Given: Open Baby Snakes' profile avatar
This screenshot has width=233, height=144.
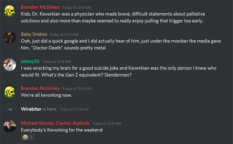Looking at the screenshot, I should 10,38.
